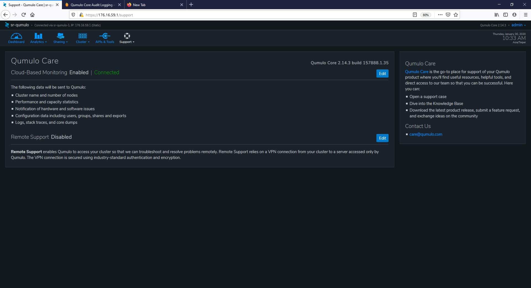Click the Remote Support Disabled status
The width and height of the screenshot is (531, 288).
pos(41,137)
